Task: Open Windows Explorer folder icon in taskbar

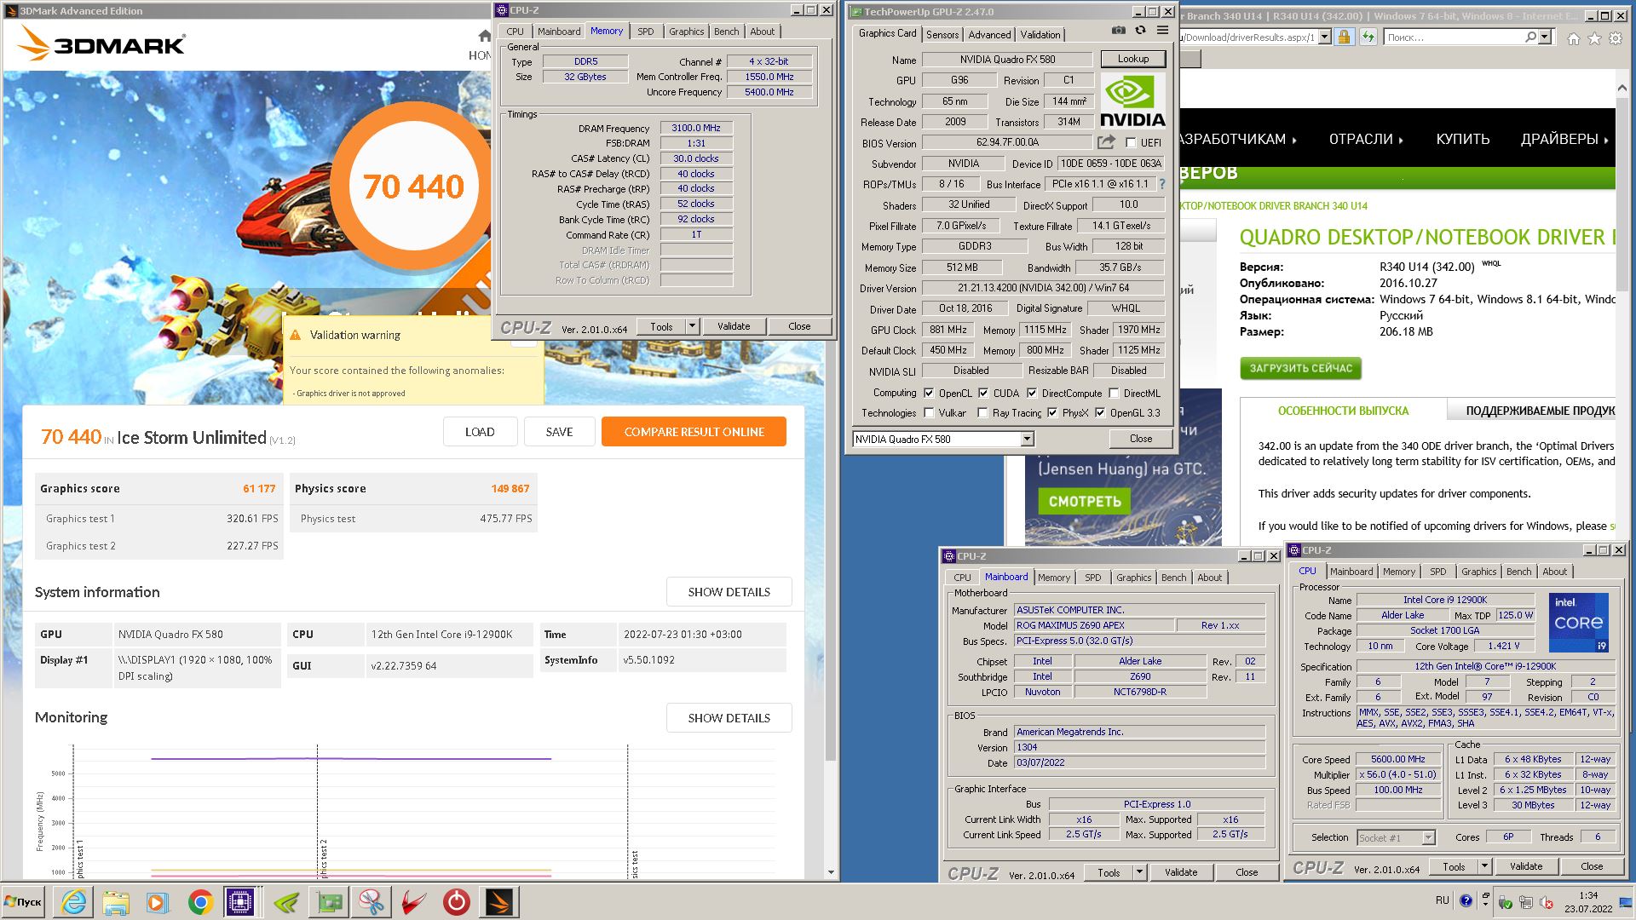Action: pyautogui.click(x=116, y=901)
